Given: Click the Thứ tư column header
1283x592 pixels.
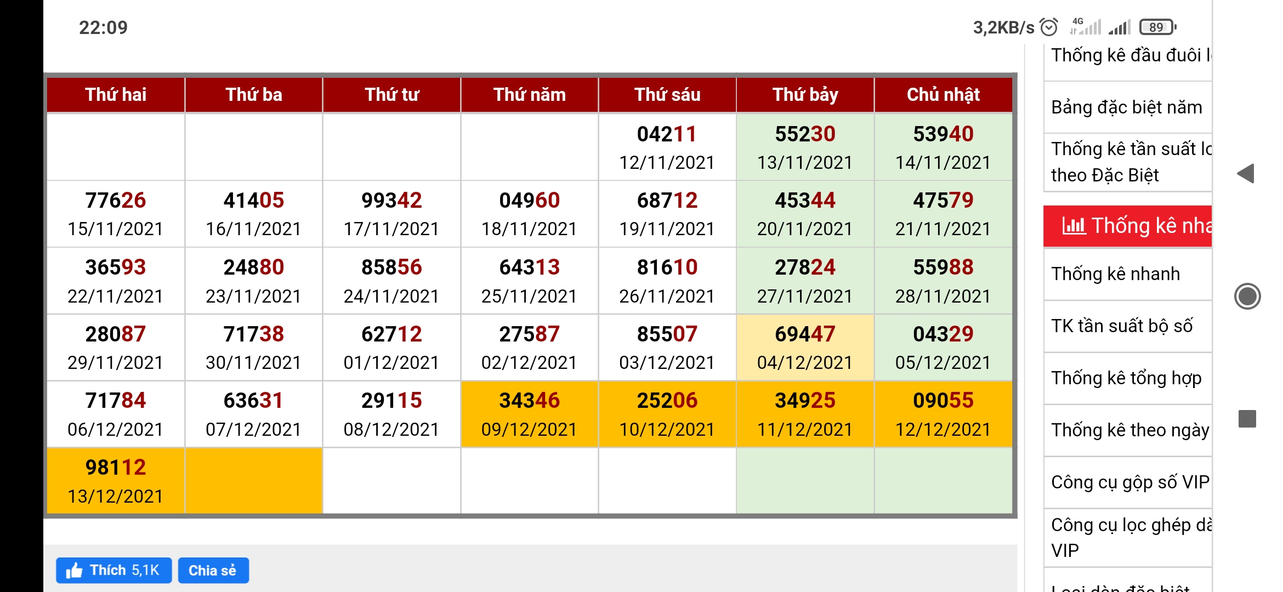Looking at the screenshot, I should pyautogui.click(x=391, y=94).
